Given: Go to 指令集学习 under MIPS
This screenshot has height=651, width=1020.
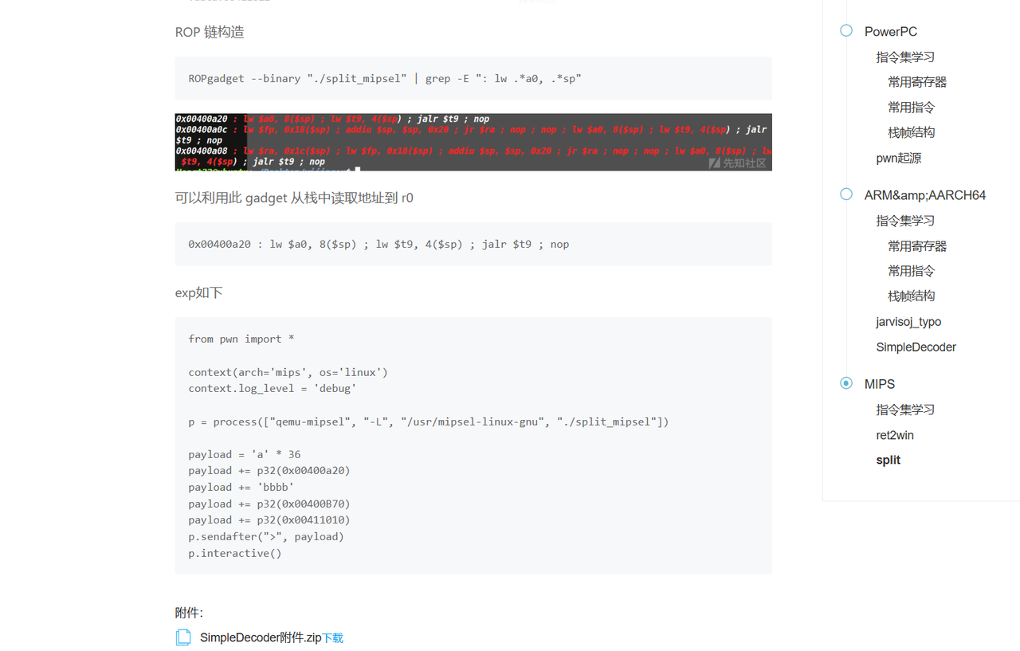Looking at the screenshot, I should 905,410.
